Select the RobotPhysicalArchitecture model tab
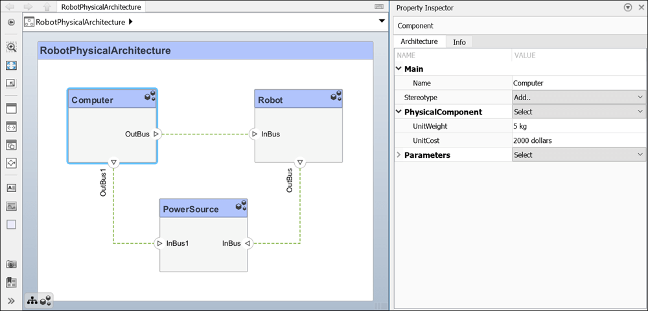This screenshot has height=311, width=648. [100, 7]
